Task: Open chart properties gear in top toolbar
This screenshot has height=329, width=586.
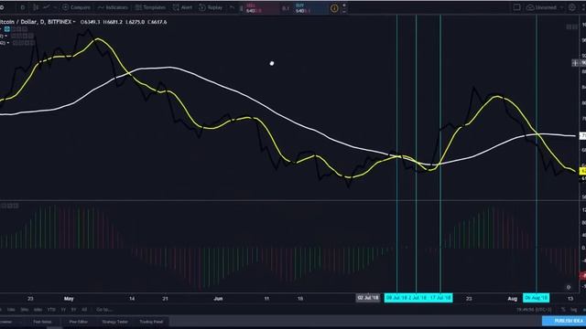Action: [572, 7]
